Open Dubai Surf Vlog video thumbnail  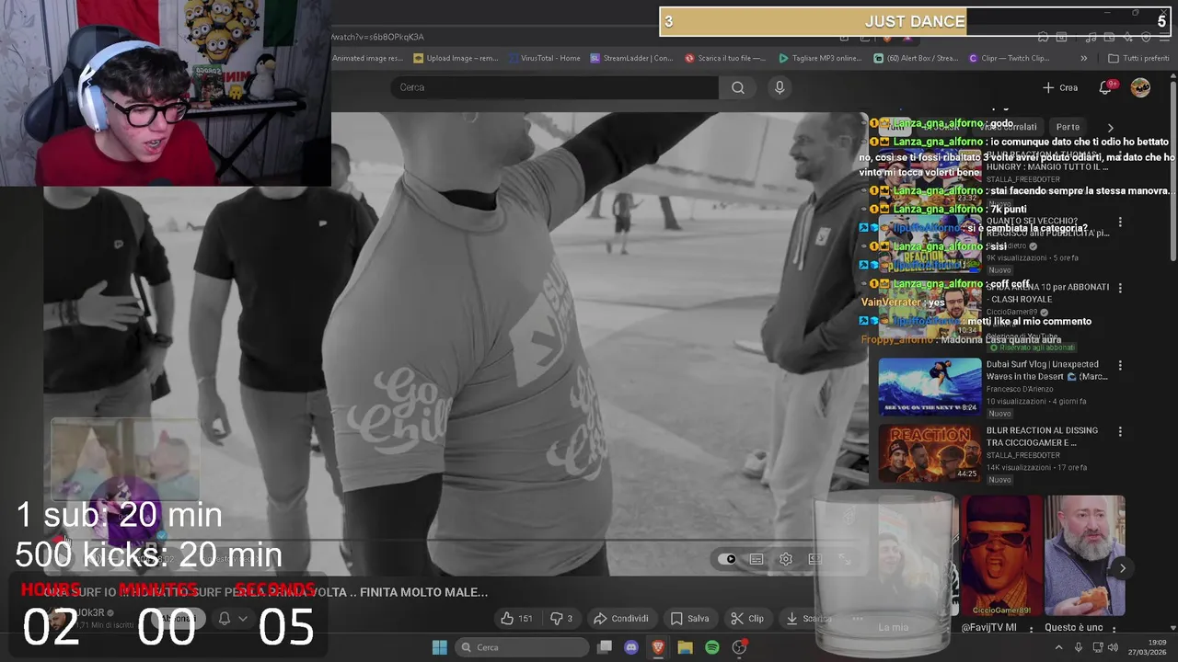pos(930,387)
